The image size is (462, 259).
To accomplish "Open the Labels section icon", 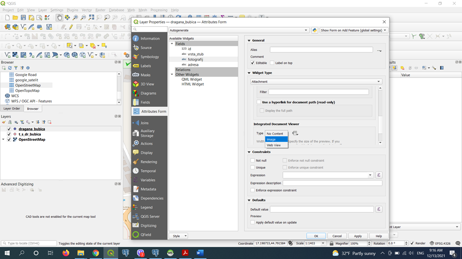I will click(x=136, y=66).
